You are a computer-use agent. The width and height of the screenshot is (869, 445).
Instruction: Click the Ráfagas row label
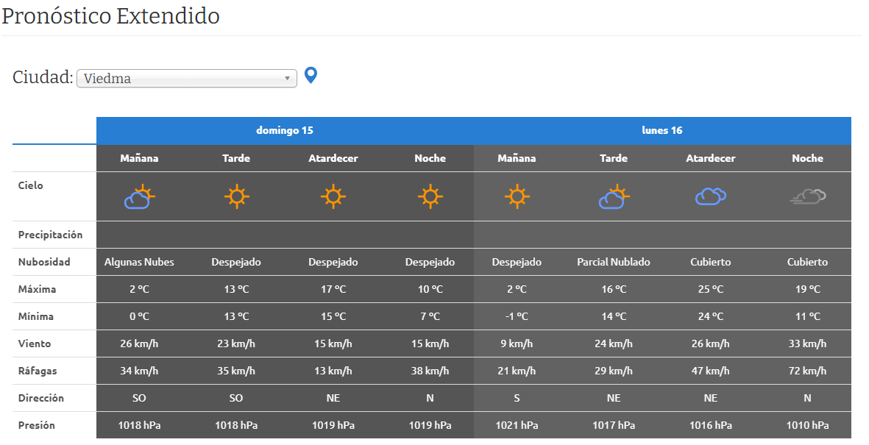click(x=38, y=371)
